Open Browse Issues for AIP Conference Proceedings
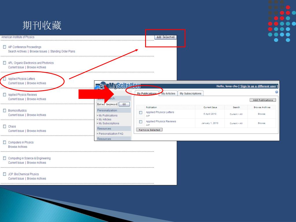Viewport: 296px width, 222px height. pyautogui.click(x=38, y=51)
